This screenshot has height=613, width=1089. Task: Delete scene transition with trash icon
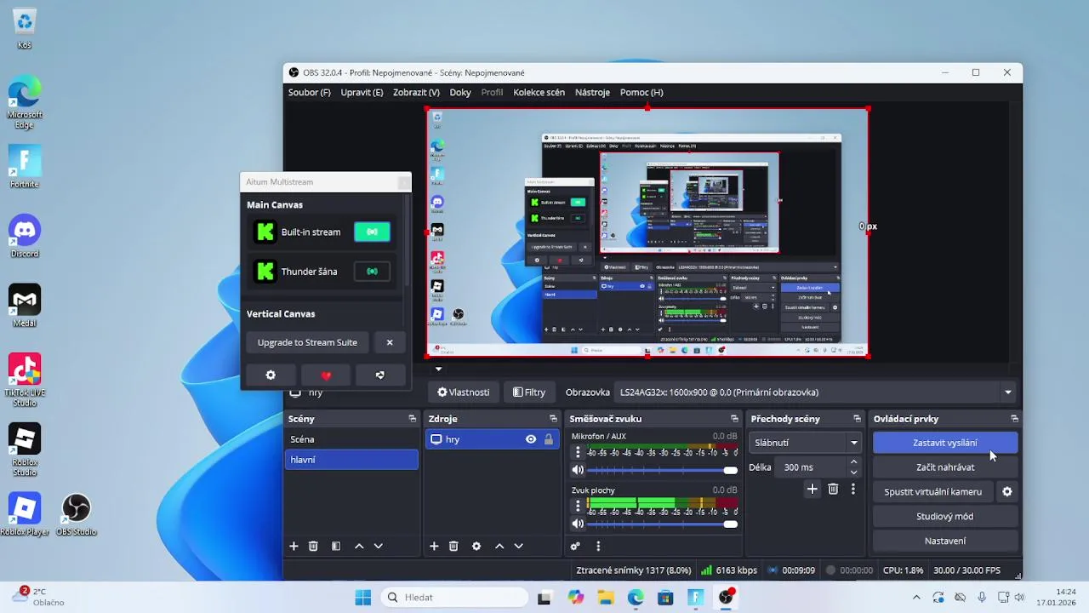(833, 489)
